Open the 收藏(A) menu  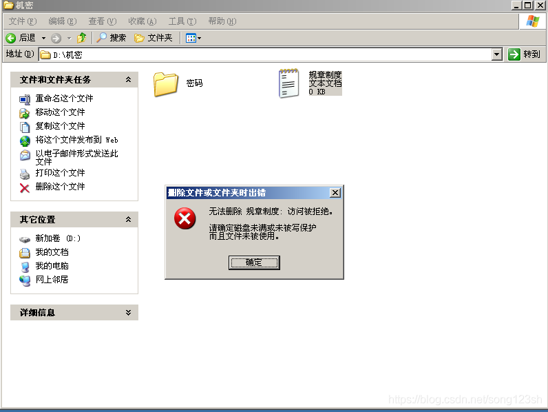143,21
